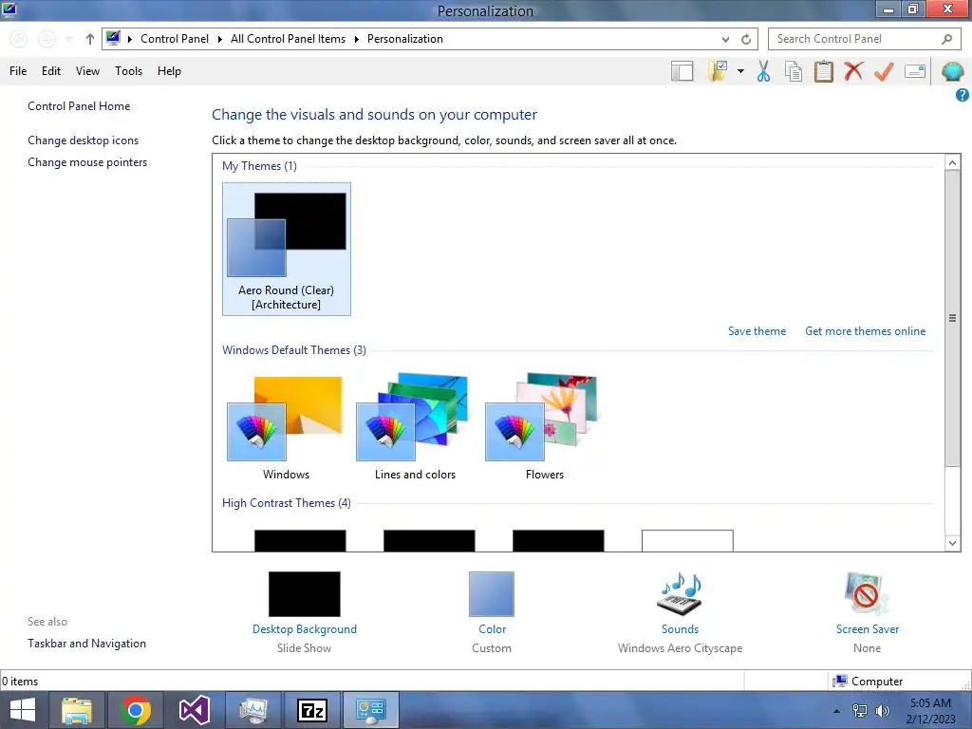Select the Aero Round (Clear) theme
This screenshot has height=729, width=972.
pyautogui.click(x=287, y=250)
